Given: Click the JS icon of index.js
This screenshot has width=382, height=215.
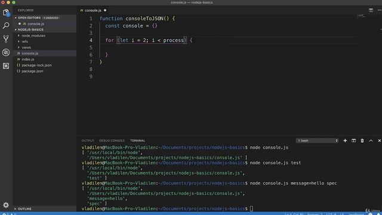Looking at the screenshot, I should (x=19, y=59).
